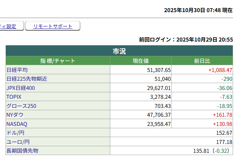234x157 pixels.
Task: Click the 現在値 column header
Action: 141,61
